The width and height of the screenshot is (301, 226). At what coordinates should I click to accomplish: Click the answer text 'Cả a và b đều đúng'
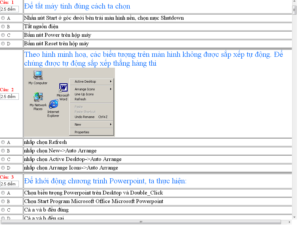46,210
